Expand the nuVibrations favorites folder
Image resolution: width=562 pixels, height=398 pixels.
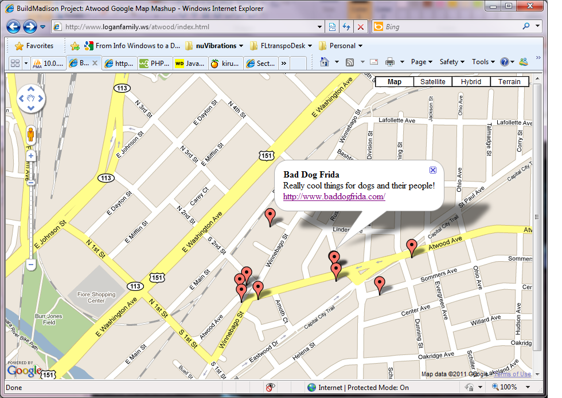coord(214,46)
